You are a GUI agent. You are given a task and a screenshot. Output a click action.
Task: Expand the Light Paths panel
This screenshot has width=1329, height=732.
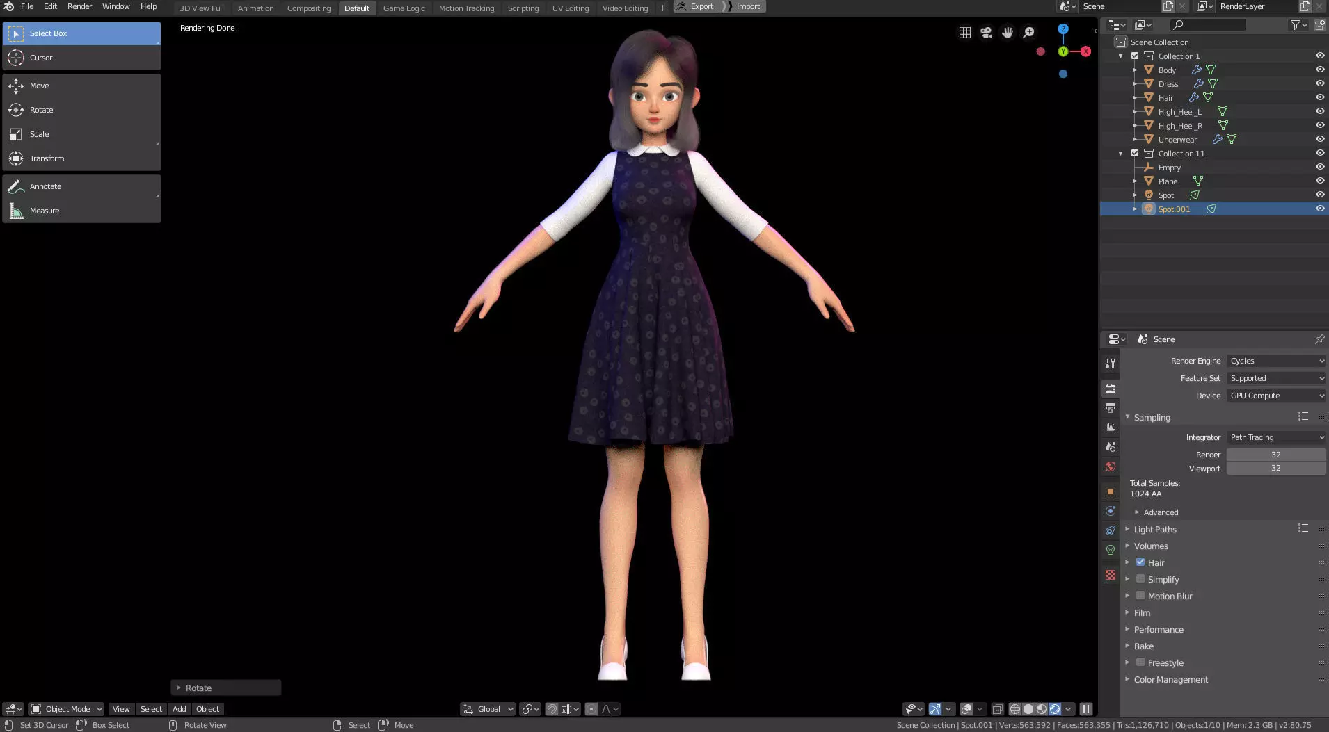(x=1155, y=529)
